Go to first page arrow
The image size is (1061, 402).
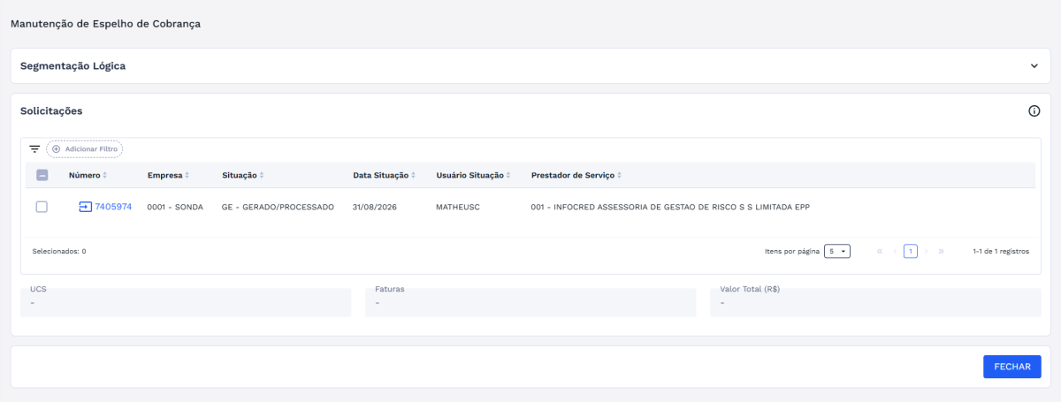coord(880,251)
